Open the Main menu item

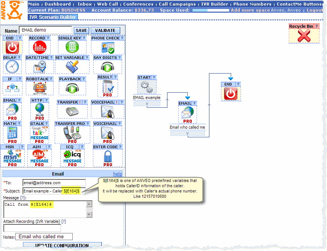click(34, 4)
